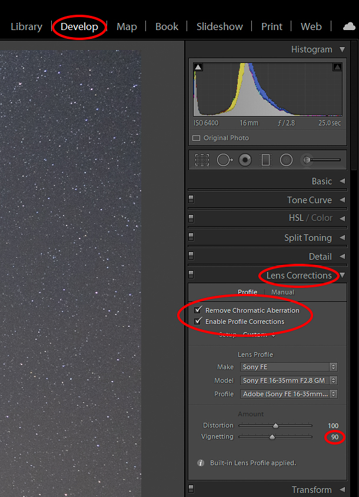The height and width of the screenshot is (497, 359).
Task: Open the Manual tab in Lens Corrections
Action: [x=282, y=292]
